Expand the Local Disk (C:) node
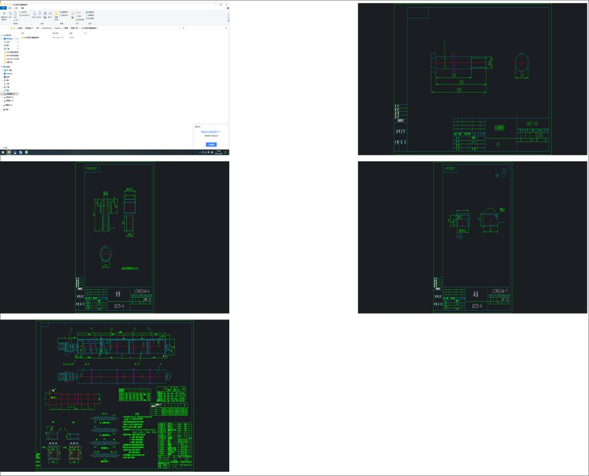Screen dimensions: 589x476 point(2,94)
